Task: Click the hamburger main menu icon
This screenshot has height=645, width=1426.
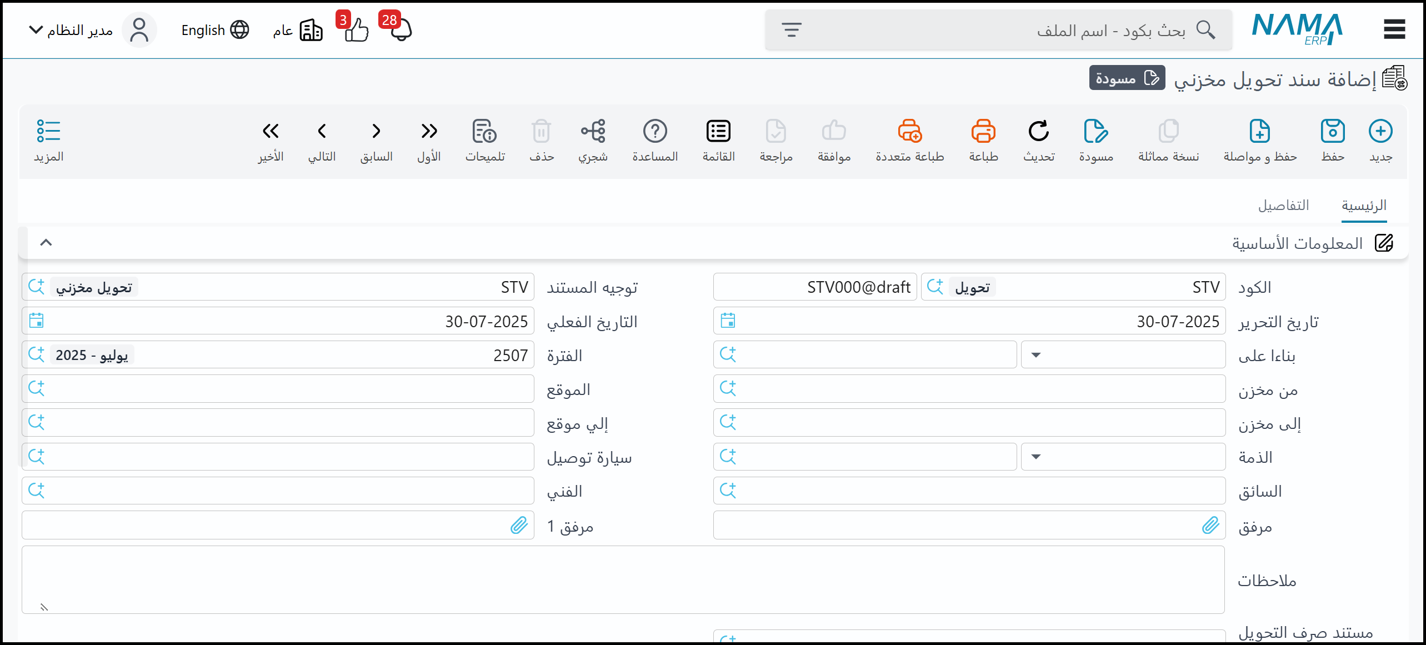Action: tap(1394, 29)
